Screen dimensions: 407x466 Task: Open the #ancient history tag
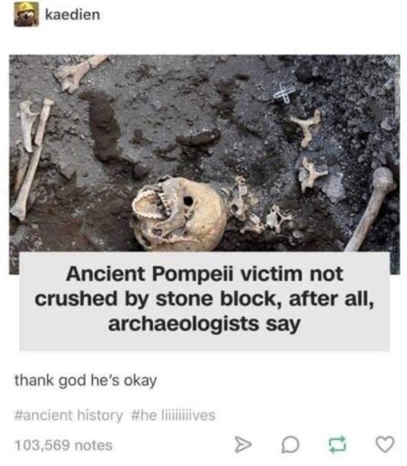[68, 415]
